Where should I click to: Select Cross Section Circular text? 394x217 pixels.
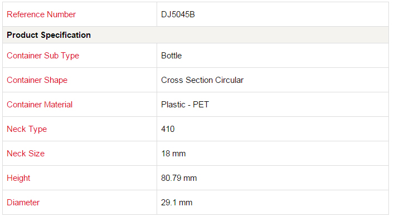click(x=202, y=80)
